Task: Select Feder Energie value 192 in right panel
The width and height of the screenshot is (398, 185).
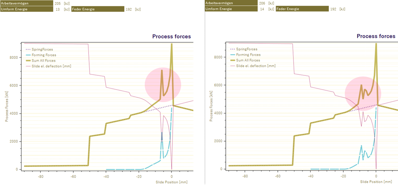Action: tap(333, 9)
